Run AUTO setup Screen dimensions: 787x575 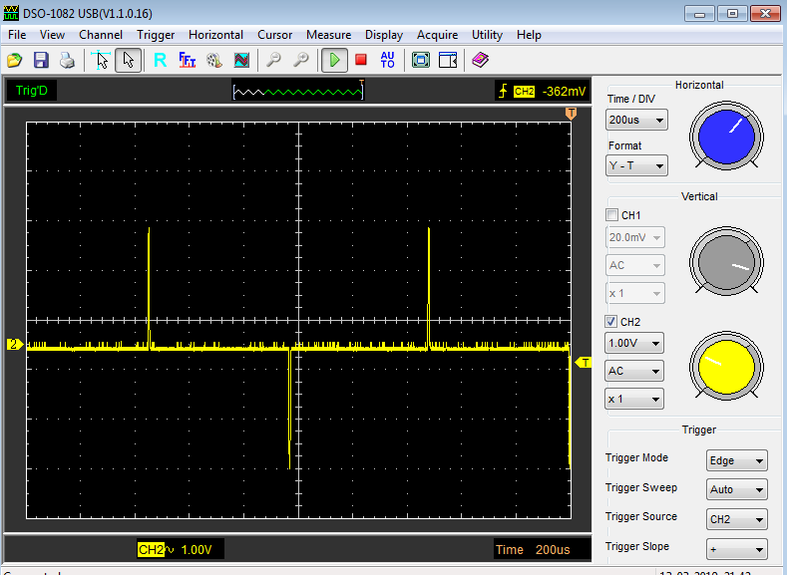point(387,60)
